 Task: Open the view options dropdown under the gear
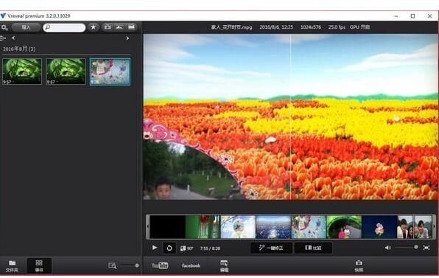[x=3, y=38]
